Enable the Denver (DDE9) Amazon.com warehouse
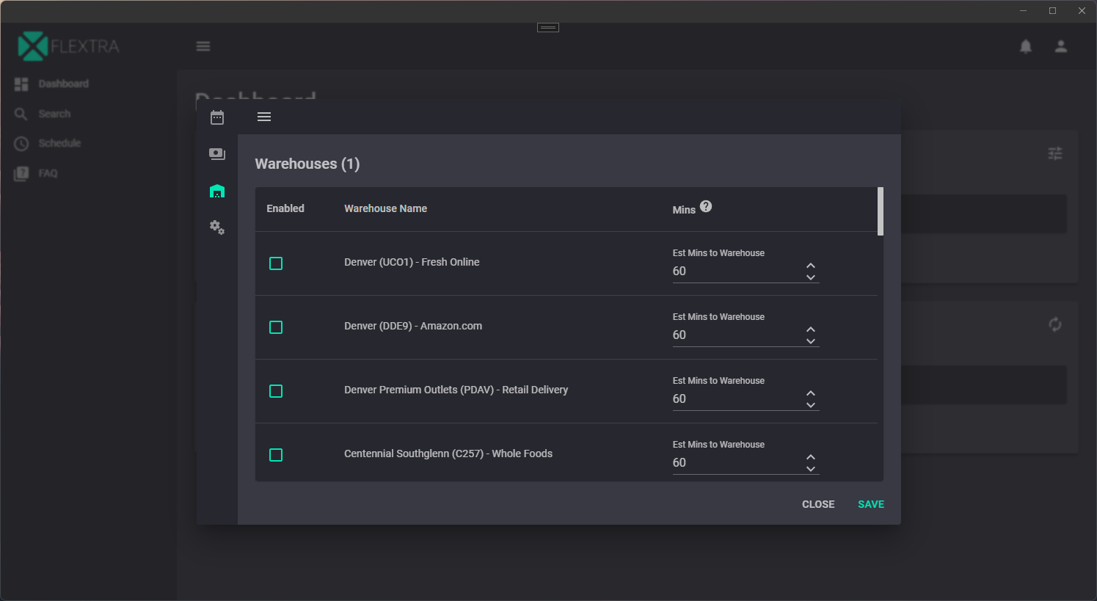 coord(276,327)
